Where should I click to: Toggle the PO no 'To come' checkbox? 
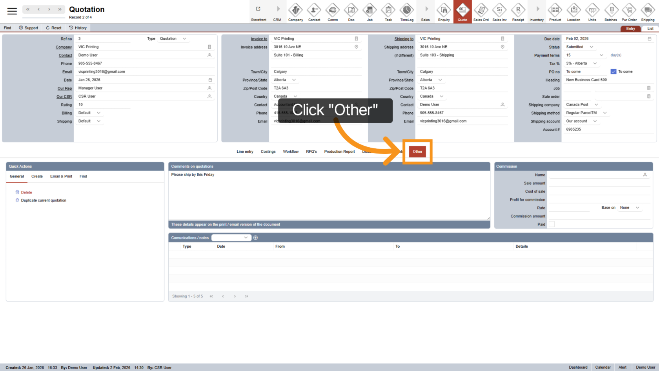point(613,71)
